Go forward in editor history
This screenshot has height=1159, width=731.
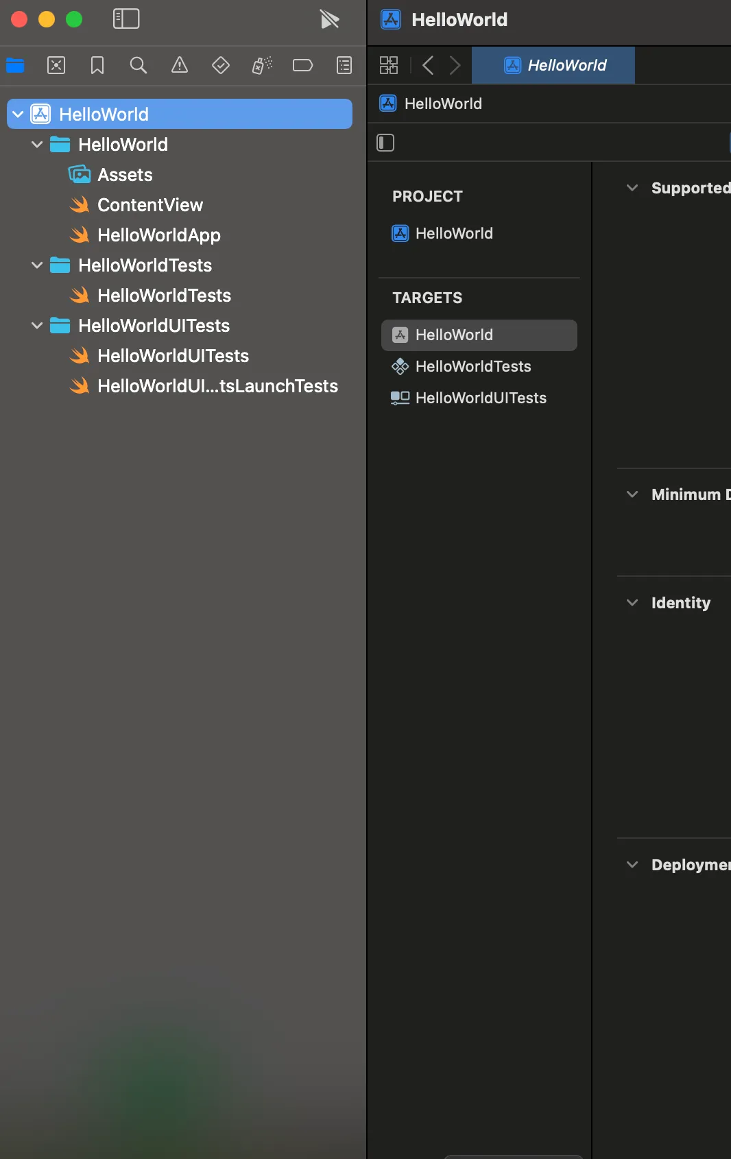pyautogui.click(x=455, y=65)
